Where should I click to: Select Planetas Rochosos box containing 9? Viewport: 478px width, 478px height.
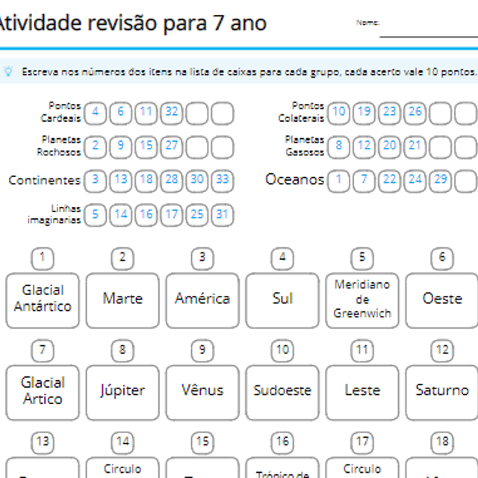pyautogui.click(x=121, y=147)
